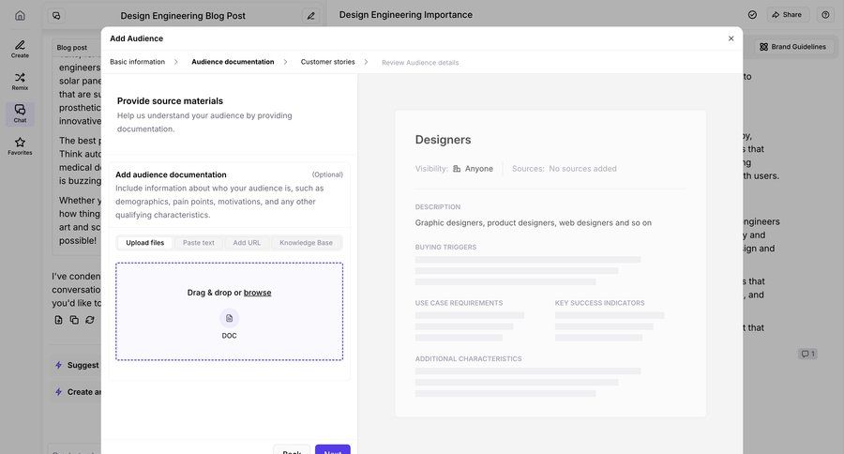Click the audience description text about designers

click(x=534, y=222)
